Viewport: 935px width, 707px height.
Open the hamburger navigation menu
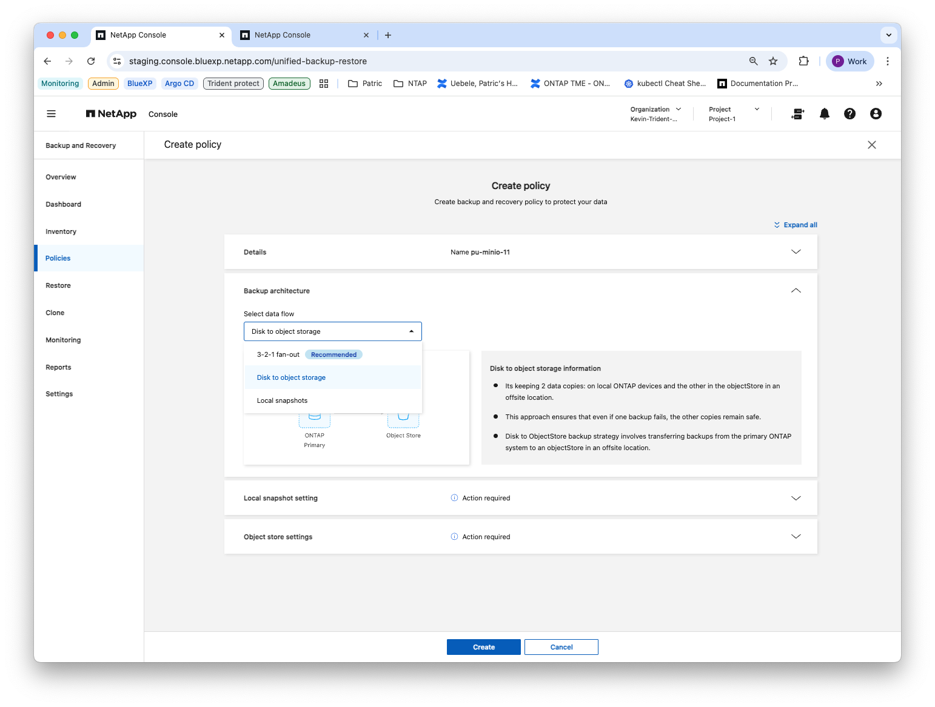(x=52, y=114)
